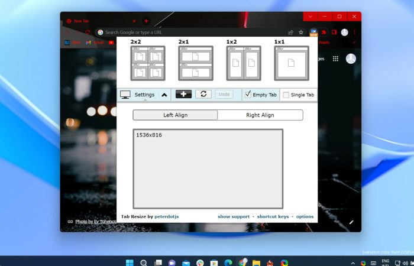Uncheck the Empty Tab checkbox
The width and height of the screenshot is (414, 266).
[248, 95]
